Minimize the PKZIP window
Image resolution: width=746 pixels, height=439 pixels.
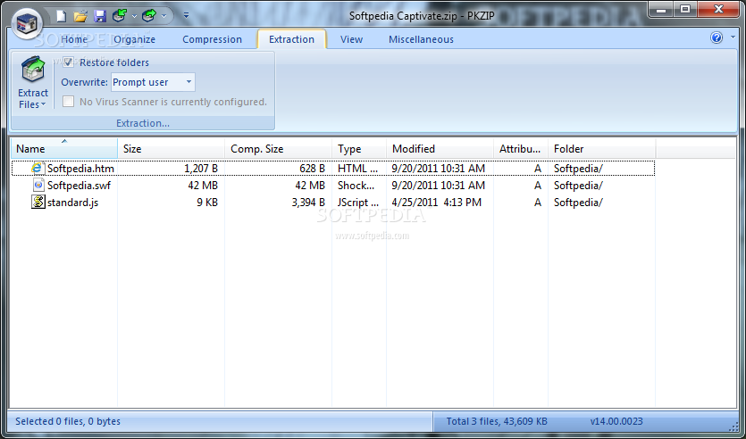(662, 9)
